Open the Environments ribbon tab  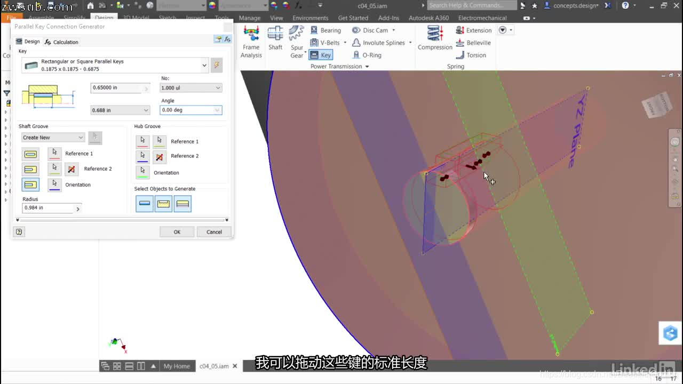310,18
